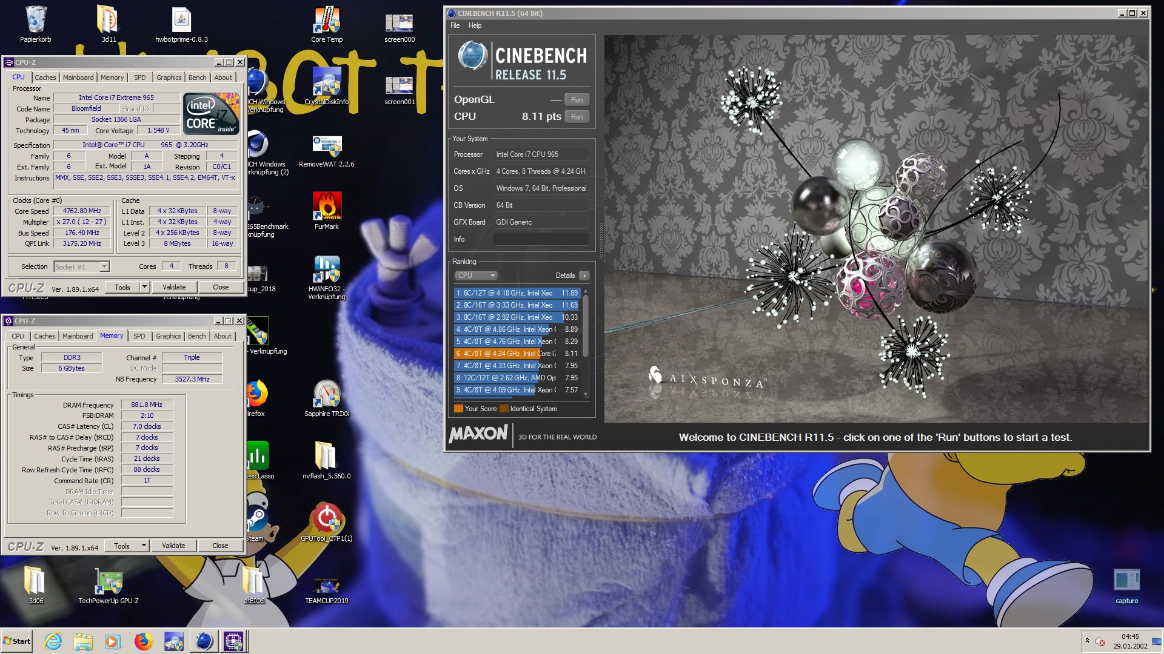This screenshot has width=1164, height=654.
Task: Switch to CPU-Z taskbar button
Action: 233,641
